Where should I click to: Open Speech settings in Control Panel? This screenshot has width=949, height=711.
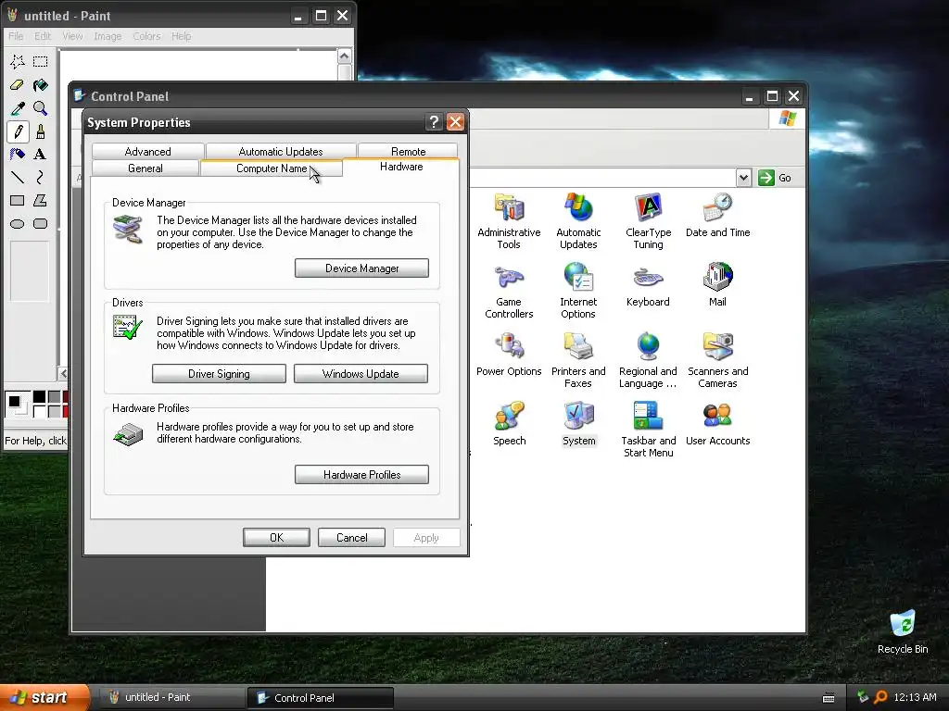pyautogui.click(x=509, y=424)
